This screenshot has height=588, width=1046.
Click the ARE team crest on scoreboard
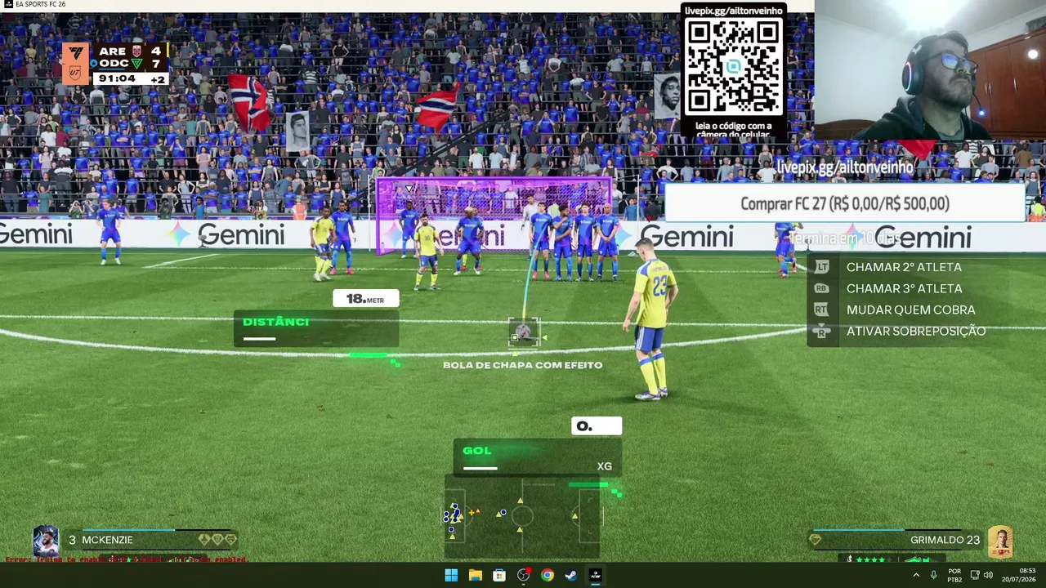click(136, 51)
